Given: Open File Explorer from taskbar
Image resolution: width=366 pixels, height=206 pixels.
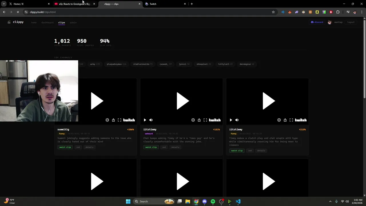Looking at the screenshot, I should coord(188,201).
